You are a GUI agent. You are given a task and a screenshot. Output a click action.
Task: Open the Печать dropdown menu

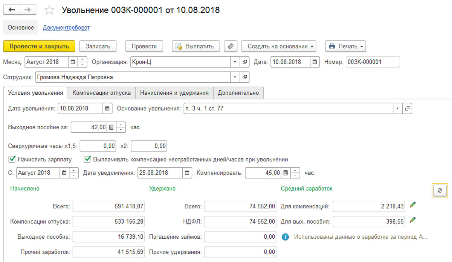point(345,46)
